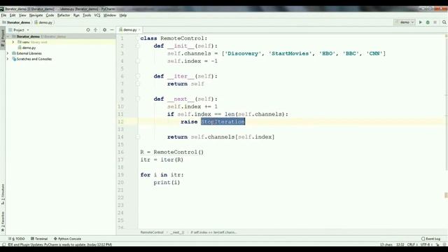
Task: Expand the venv folder
Action: (x=13, y=42)
